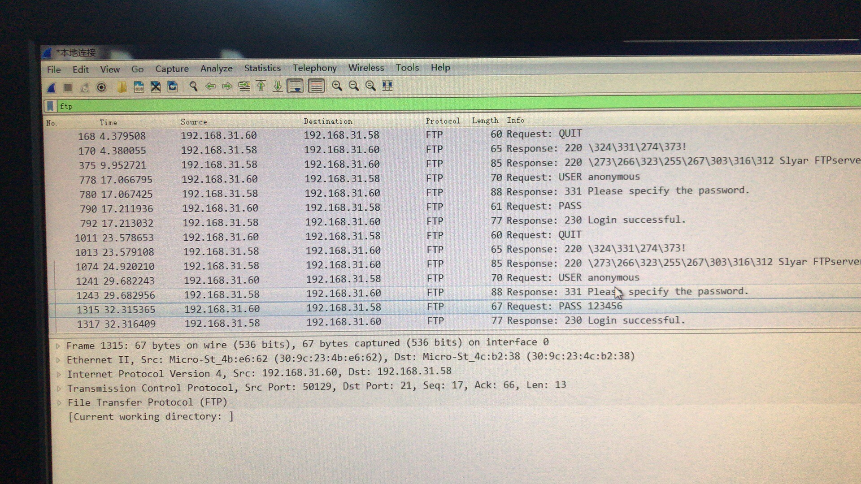Sort packets by the Time column header

[108, 122]
